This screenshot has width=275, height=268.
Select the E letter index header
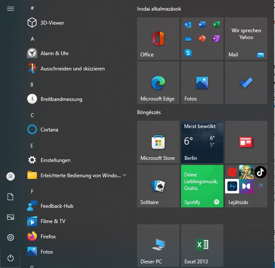point(32,146)
